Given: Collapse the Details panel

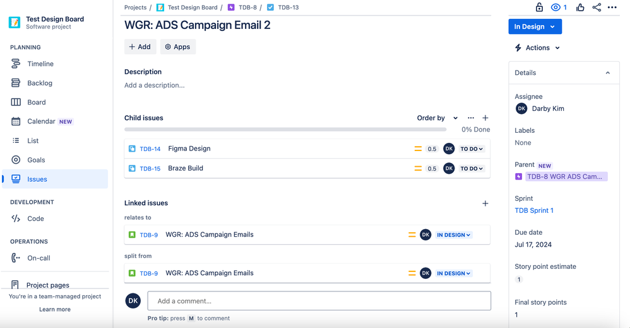Looking at the screenshot, I should (607, 73).
